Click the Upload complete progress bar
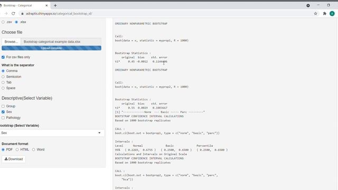338x190 pixels. pos(51,48)
